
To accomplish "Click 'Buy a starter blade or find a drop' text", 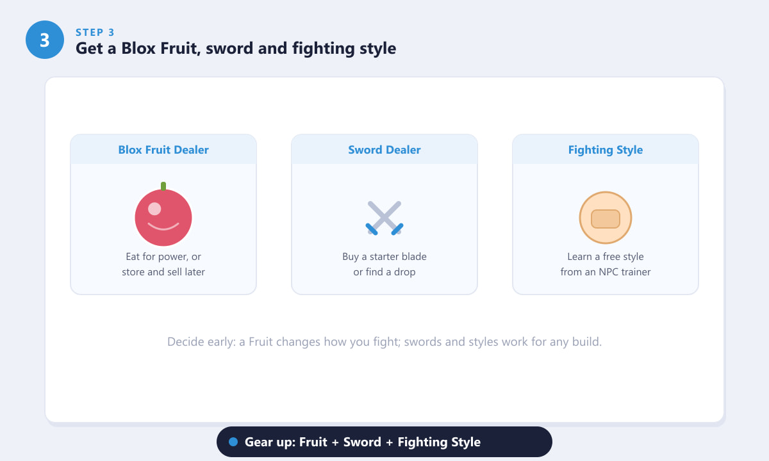I will (x=384, y=264).
